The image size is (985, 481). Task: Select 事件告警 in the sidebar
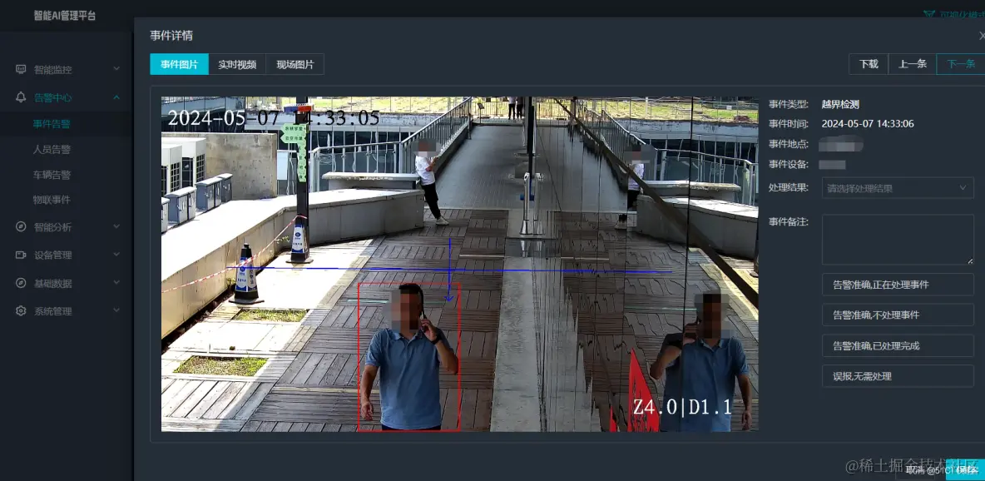pos(52,124)
